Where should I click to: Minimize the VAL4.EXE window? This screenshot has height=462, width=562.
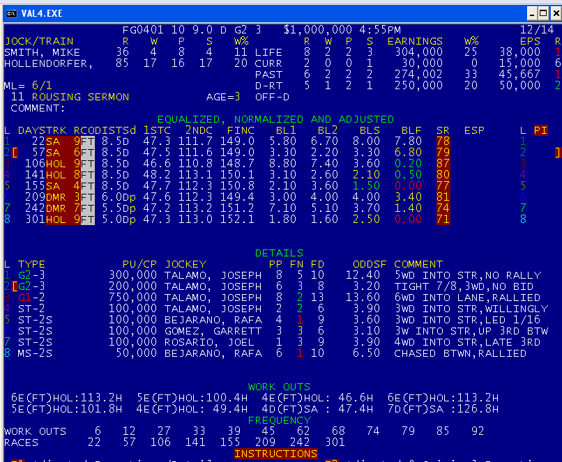(x=532, y=14)
